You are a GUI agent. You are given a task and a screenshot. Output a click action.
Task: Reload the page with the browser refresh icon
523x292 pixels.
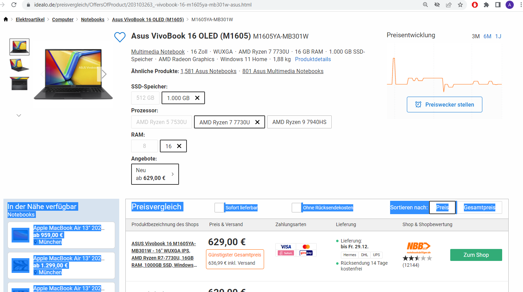point(14,5)
